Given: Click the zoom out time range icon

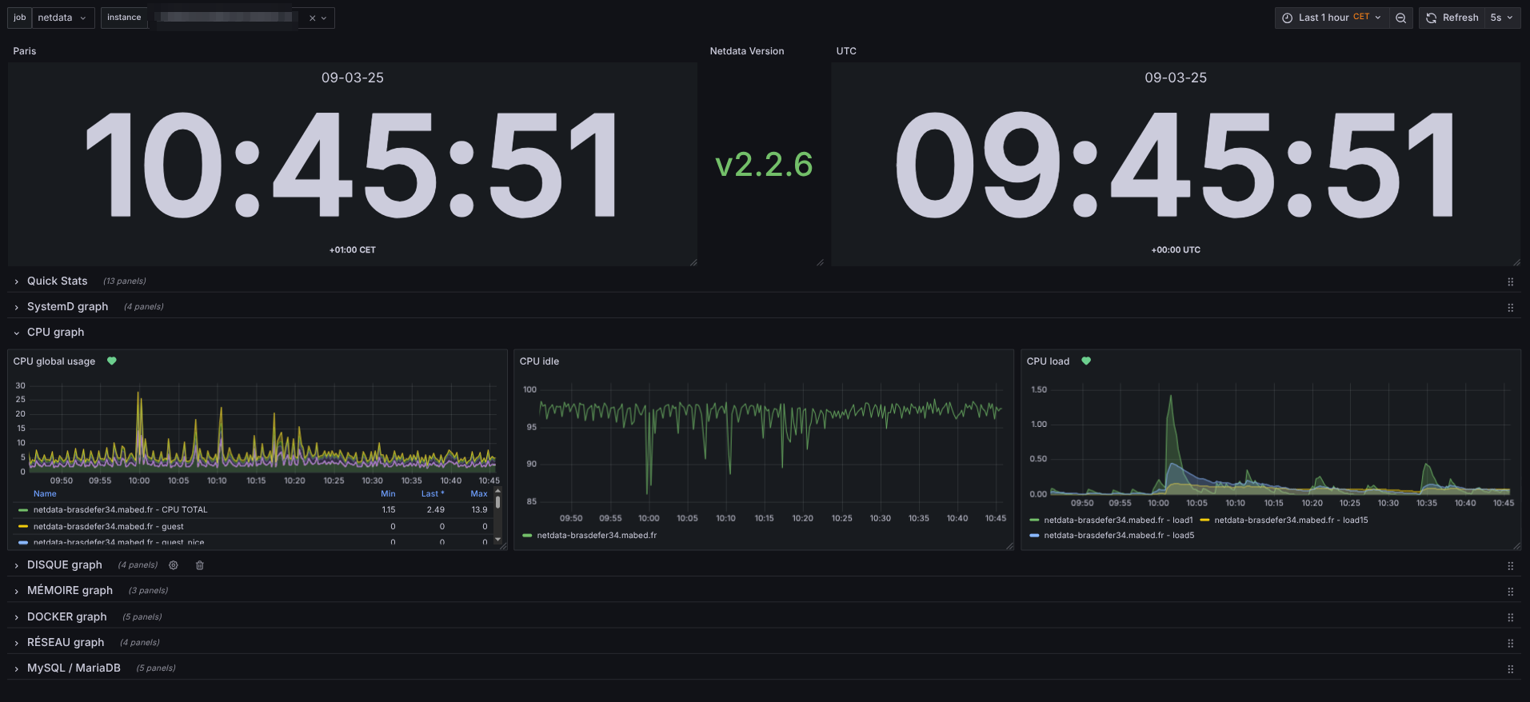Looking at the screenshot, I should 1400,18.
